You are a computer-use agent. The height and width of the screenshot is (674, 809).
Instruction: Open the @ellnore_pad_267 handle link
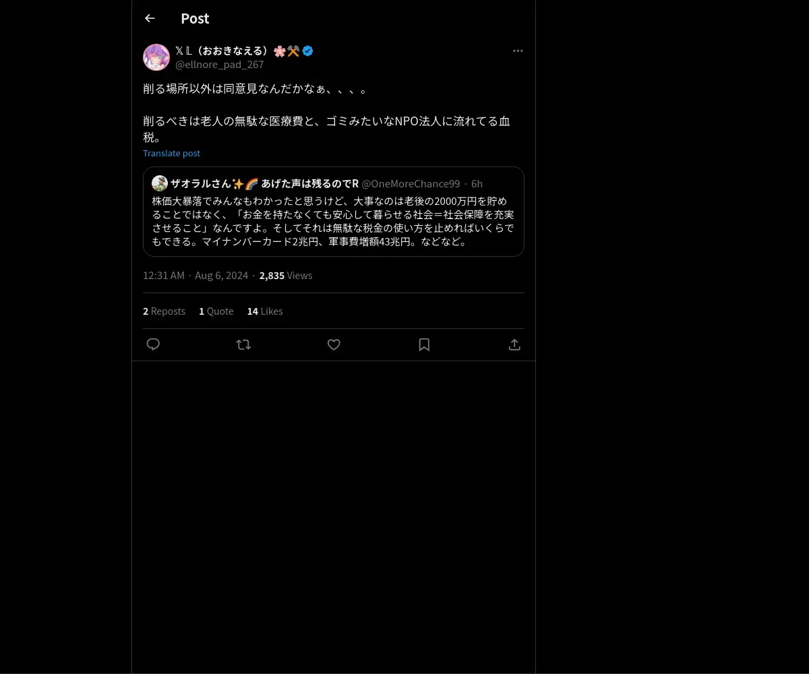click(x=219, y=64)
